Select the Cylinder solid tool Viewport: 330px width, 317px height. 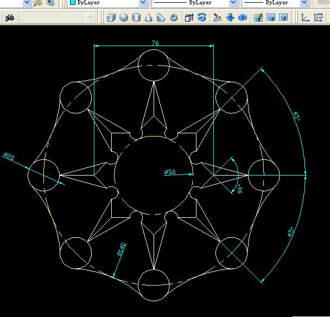136,17
